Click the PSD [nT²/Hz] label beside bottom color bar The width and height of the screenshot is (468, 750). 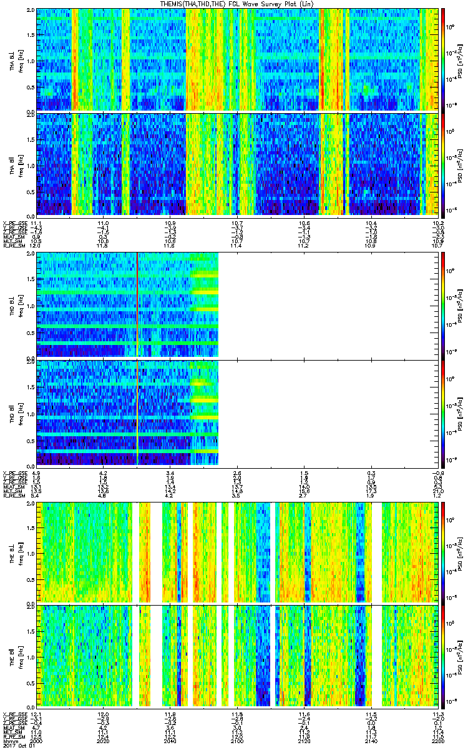(461, 657)
